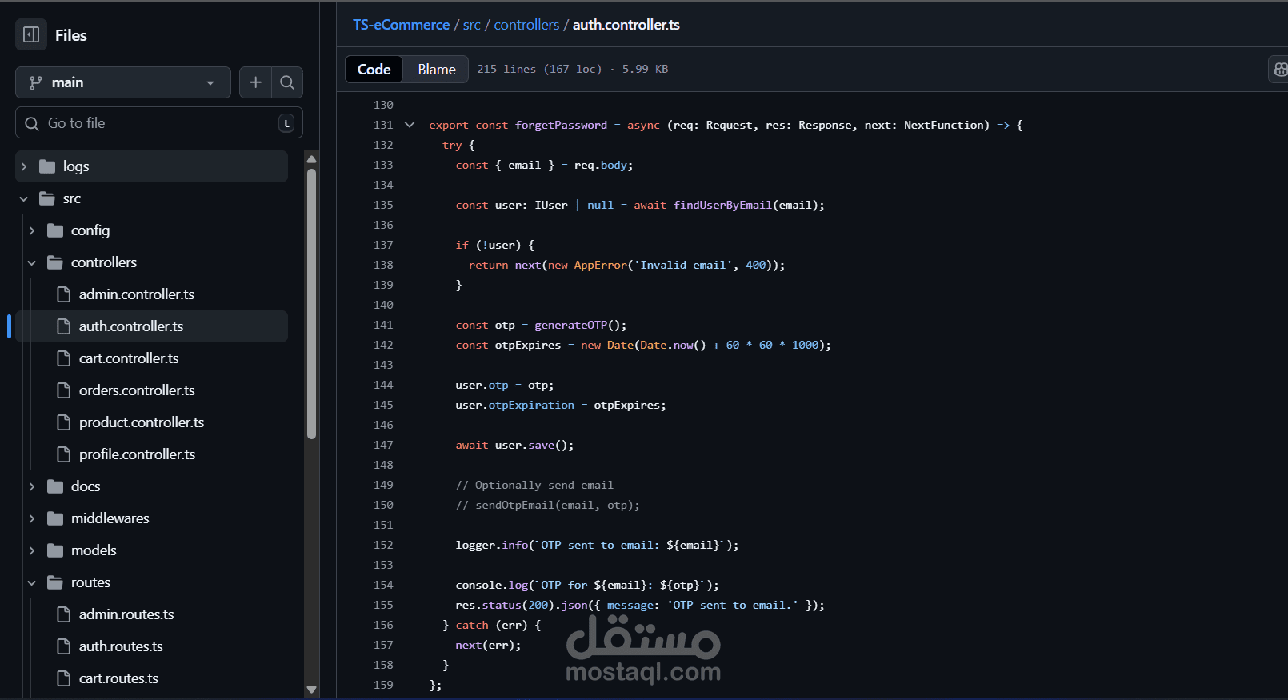Expand the models folder chevron
This screenshot has height=700, width=1288.
coord(32,550)
